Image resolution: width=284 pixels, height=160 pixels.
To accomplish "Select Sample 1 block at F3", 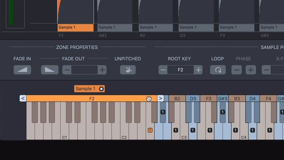I will [237, 28].
